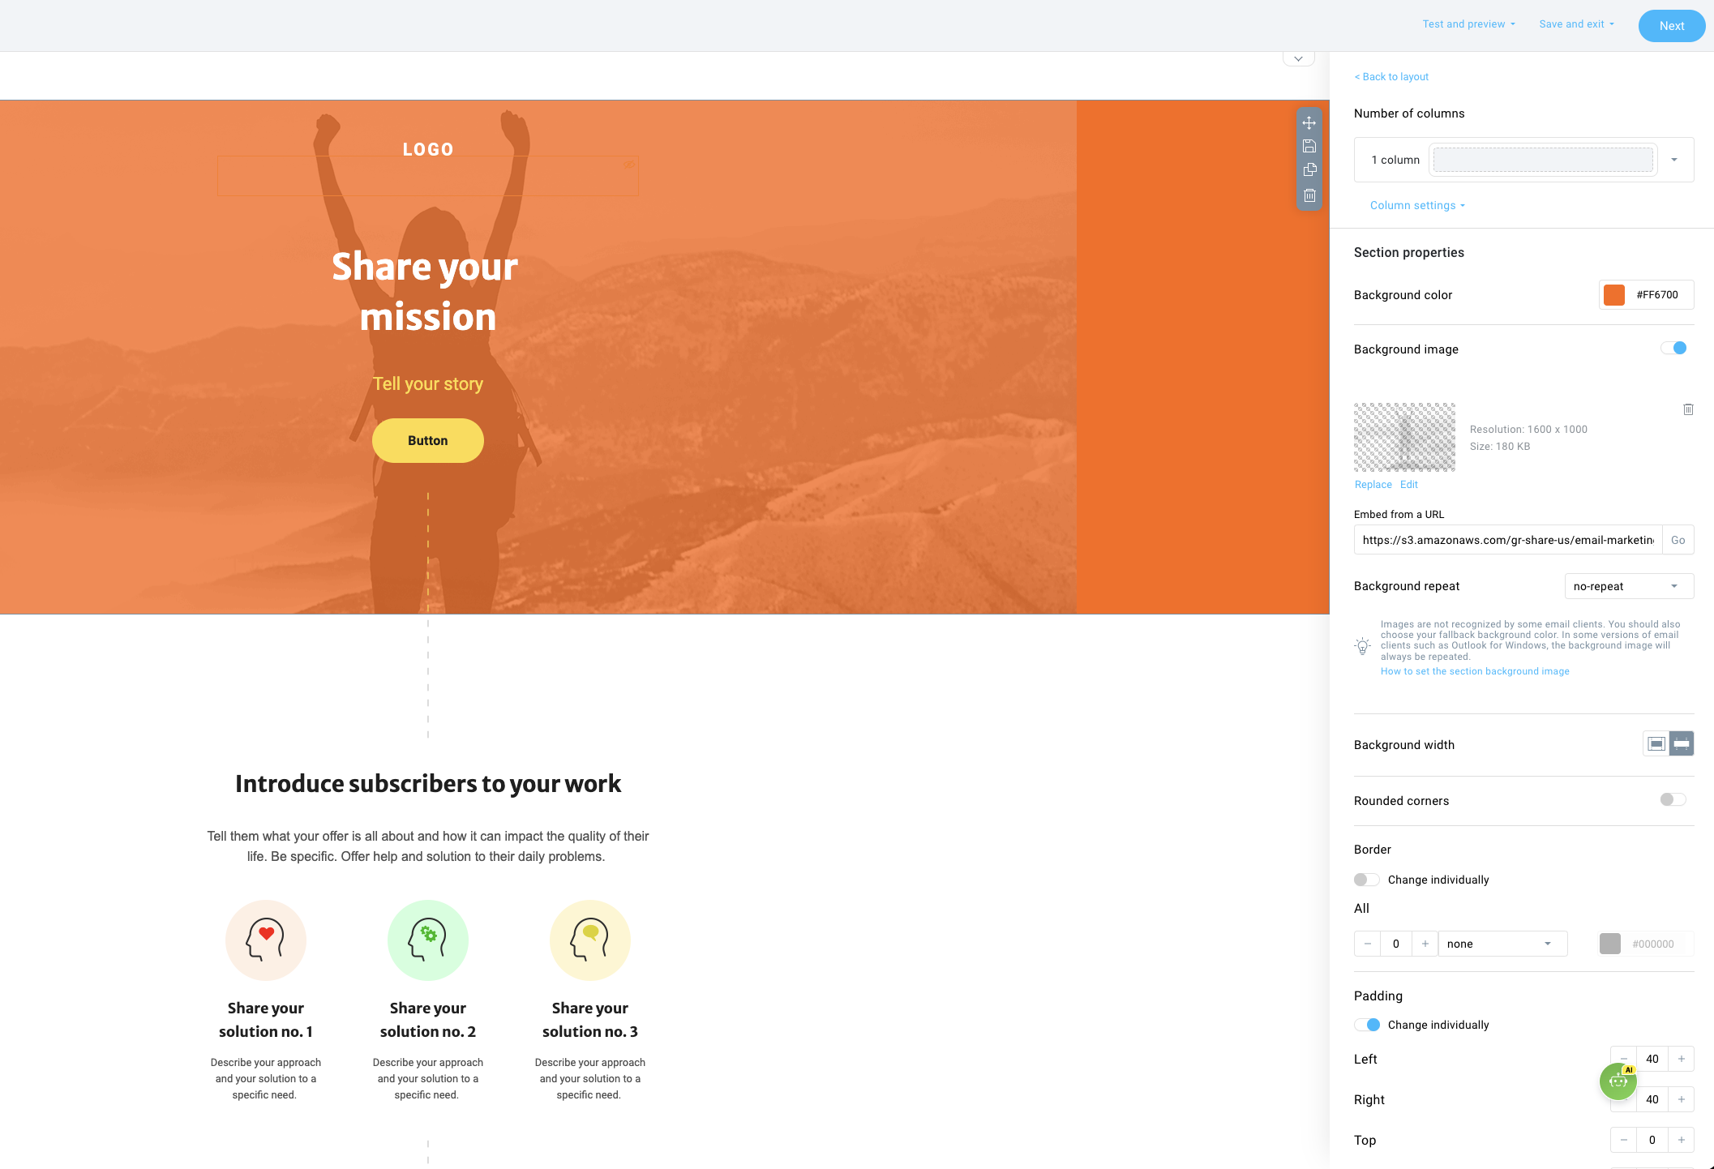Viewport: 1714px width, 1169px height.
Task: Open the Save and exit menu
Action: (1575, 24)
